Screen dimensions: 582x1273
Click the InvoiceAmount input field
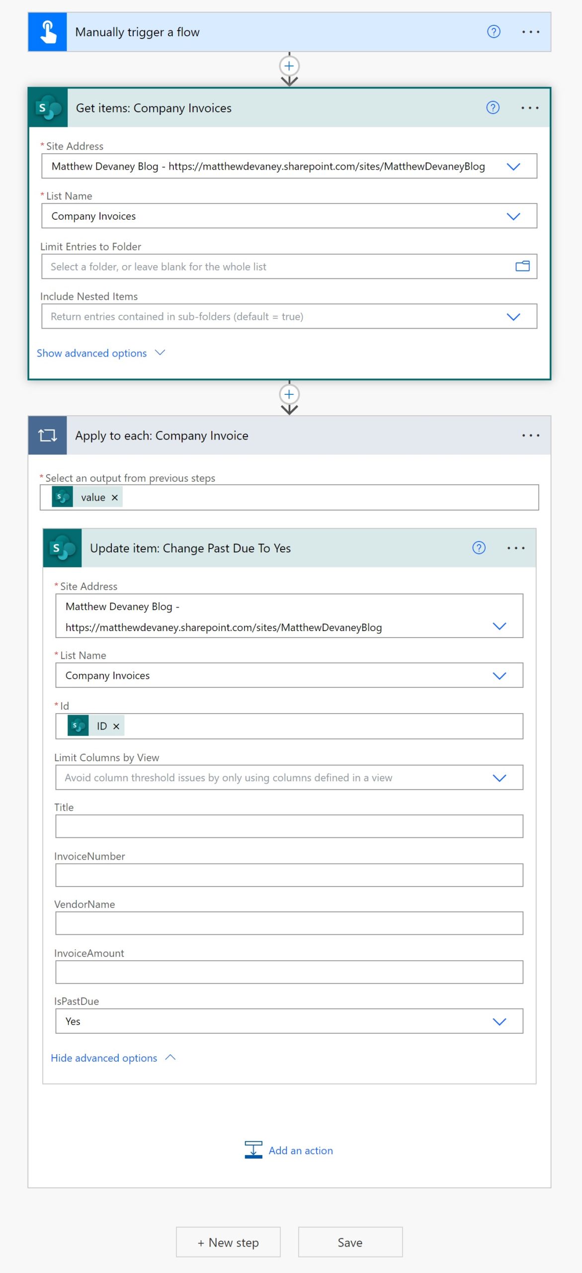point(289,972)
